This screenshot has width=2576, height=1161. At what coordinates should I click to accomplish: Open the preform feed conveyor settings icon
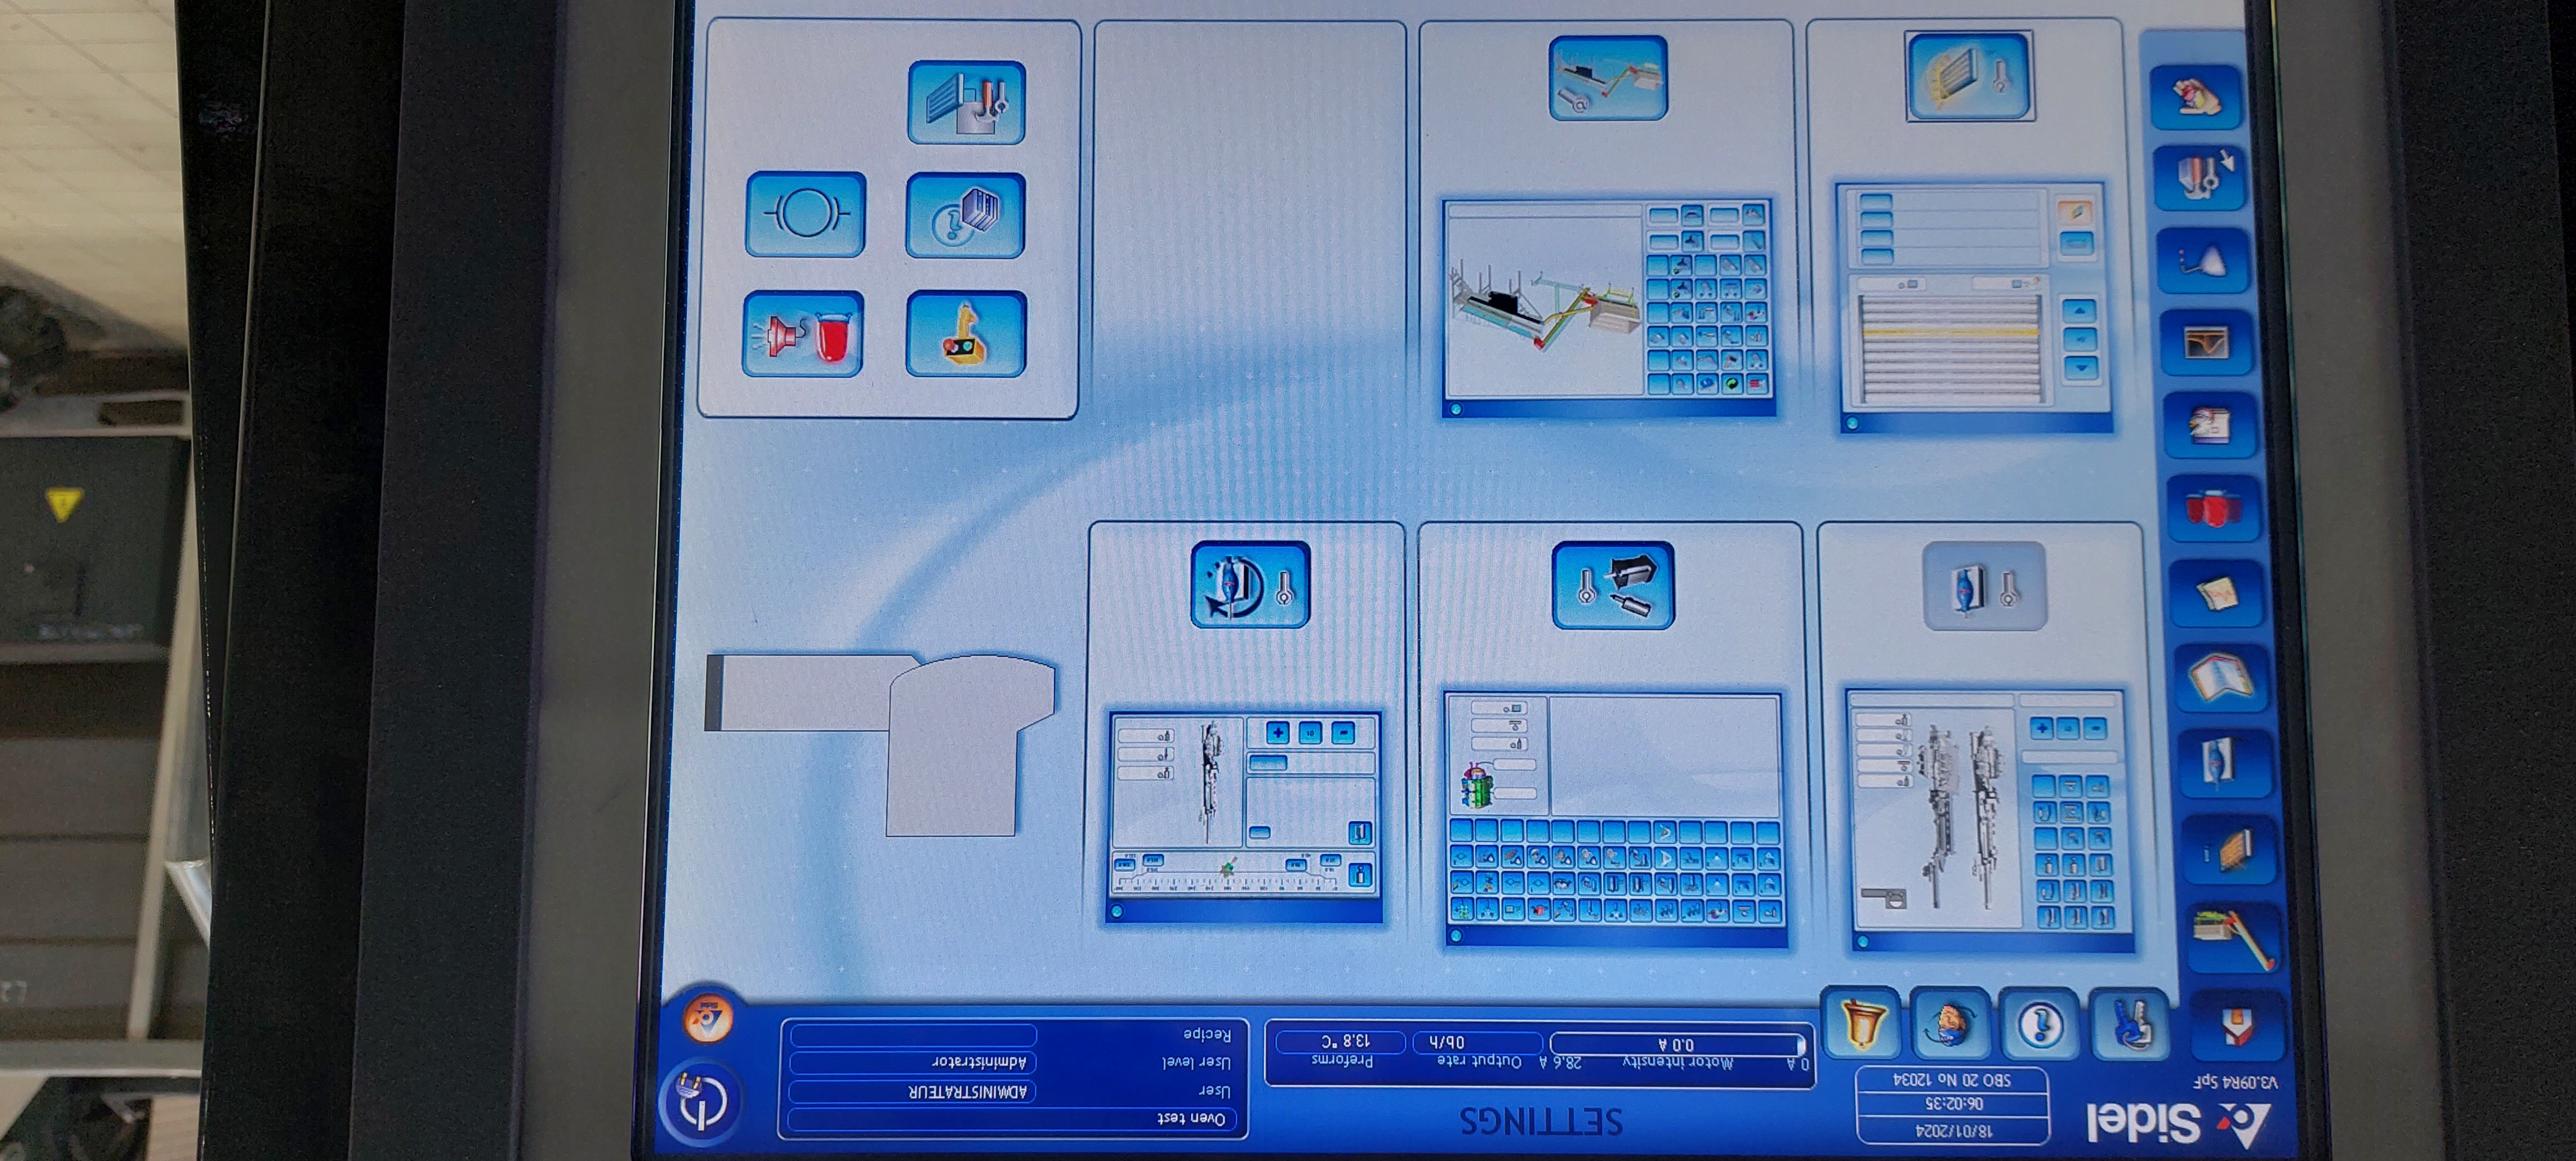pos(1608,78)
